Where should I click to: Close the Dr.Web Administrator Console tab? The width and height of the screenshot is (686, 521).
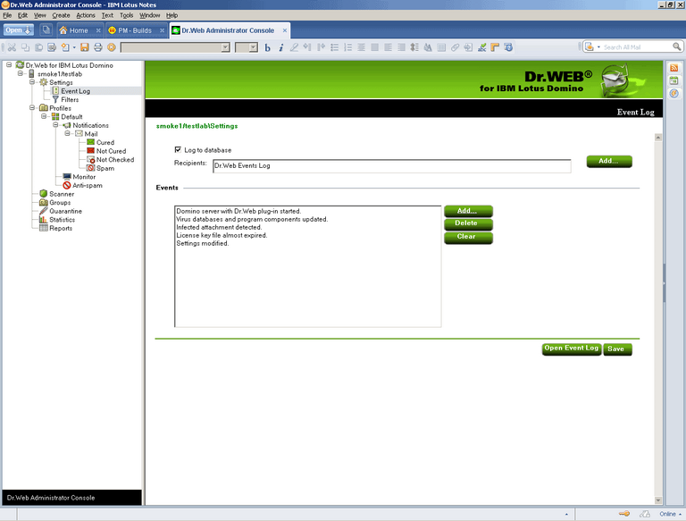[285, 30]
